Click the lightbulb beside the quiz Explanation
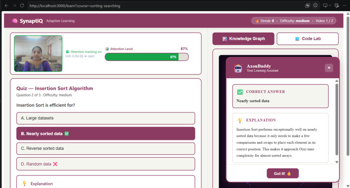The image size is (350, 188). (25, 184)
